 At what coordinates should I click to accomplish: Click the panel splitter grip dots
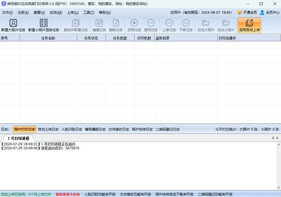(x=139, y=124)
